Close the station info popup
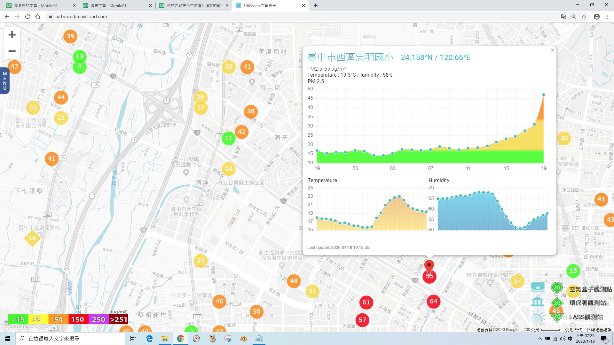Viewport: 614px width, 345px height. (x=552, y=50)
